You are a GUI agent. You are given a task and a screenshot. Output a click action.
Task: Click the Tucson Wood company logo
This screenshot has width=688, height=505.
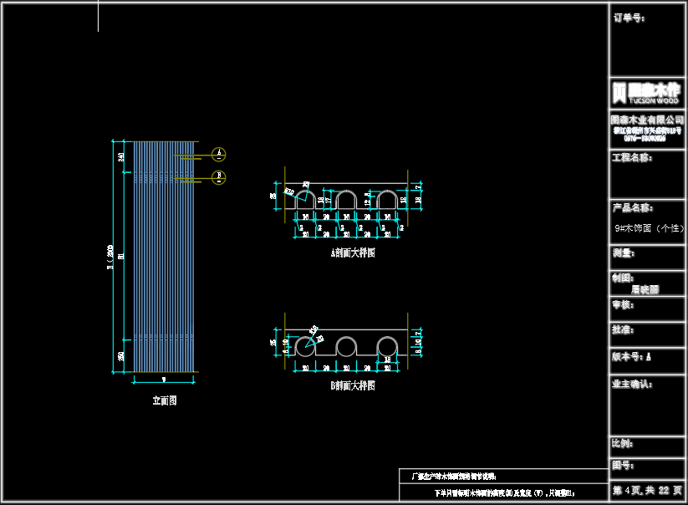[x=647, y=91]
